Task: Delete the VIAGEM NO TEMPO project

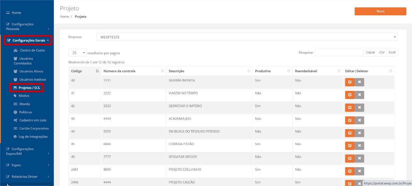Action: [359, 95]
